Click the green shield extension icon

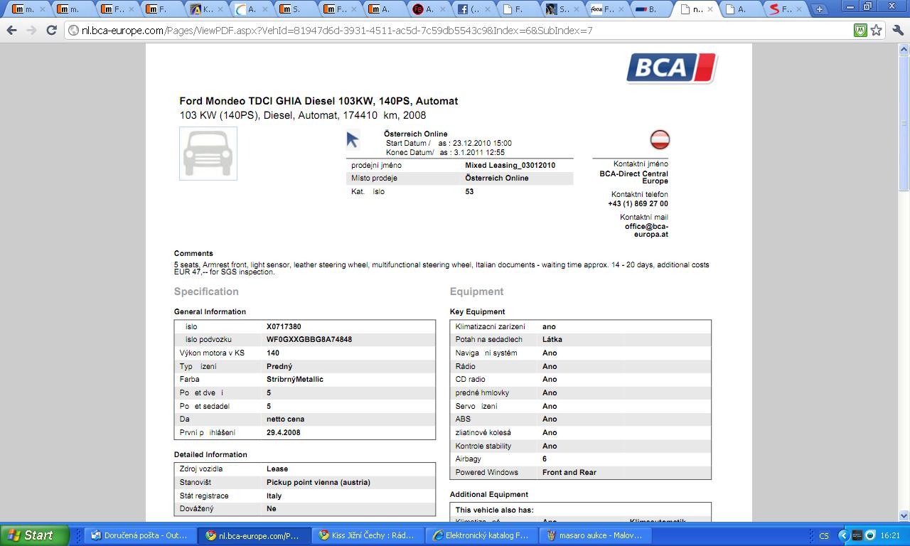[x=860, y=31]
